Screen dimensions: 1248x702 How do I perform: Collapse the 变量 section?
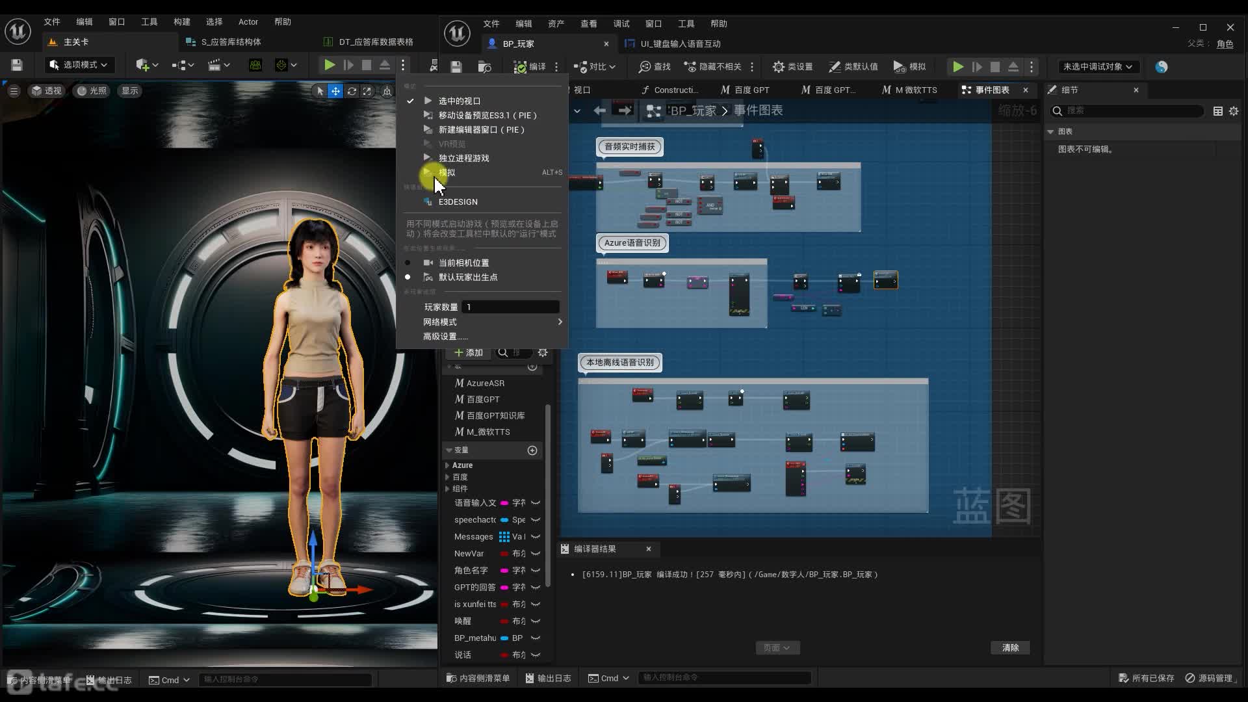(x=449, y=450)
